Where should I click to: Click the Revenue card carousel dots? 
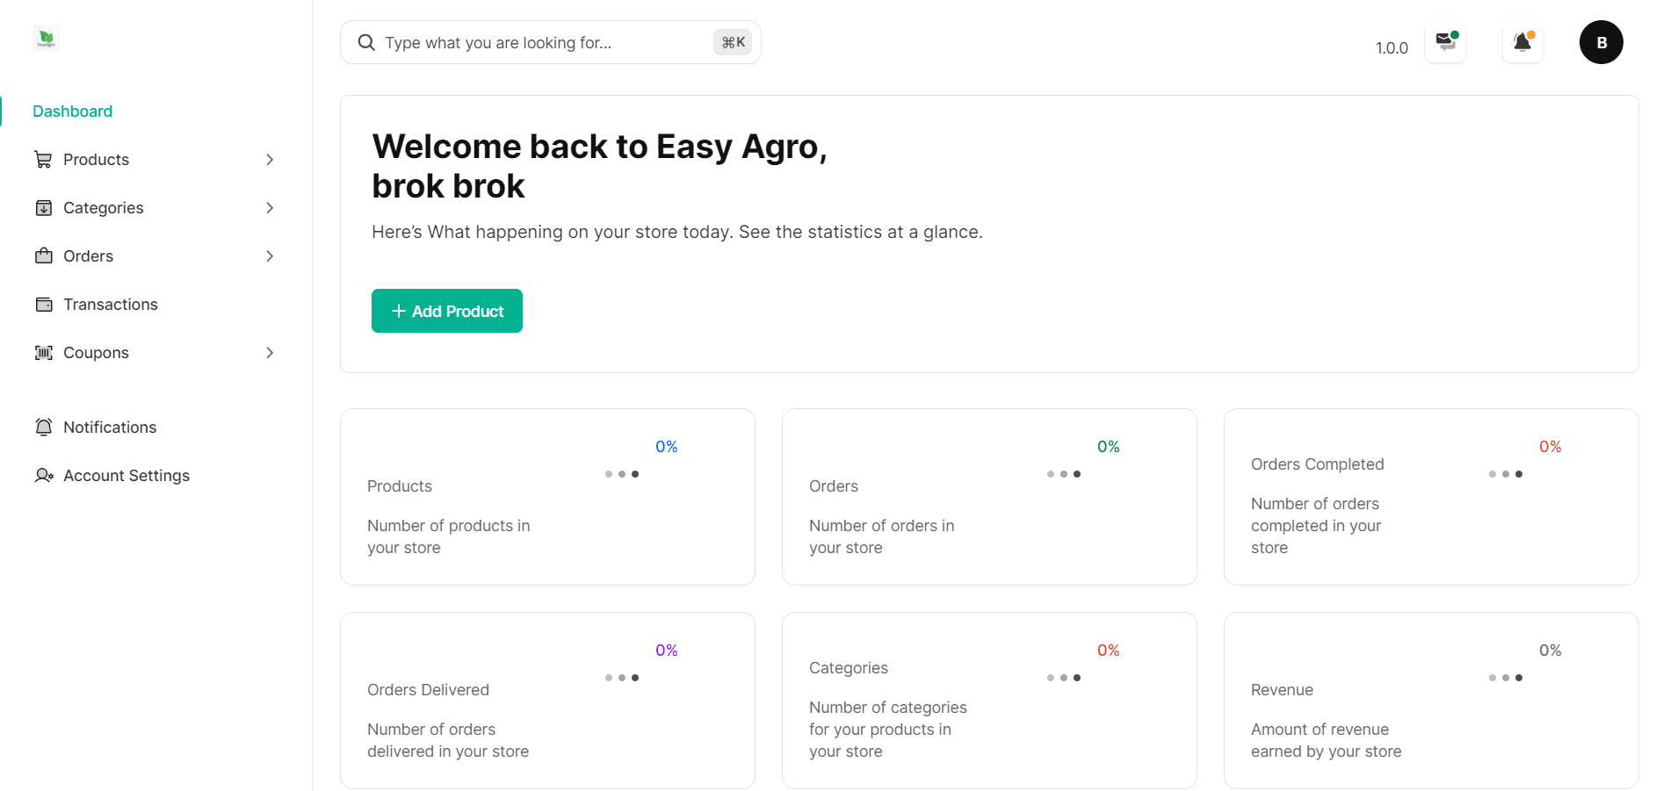point(1506,678)
